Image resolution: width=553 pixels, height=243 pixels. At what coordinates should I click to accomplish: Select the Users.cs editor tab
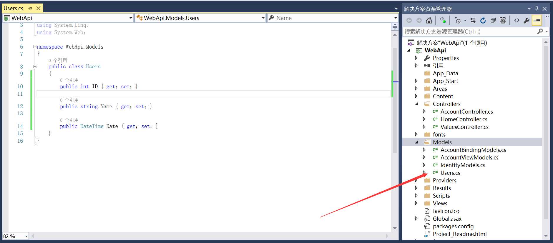click(14, 8)
